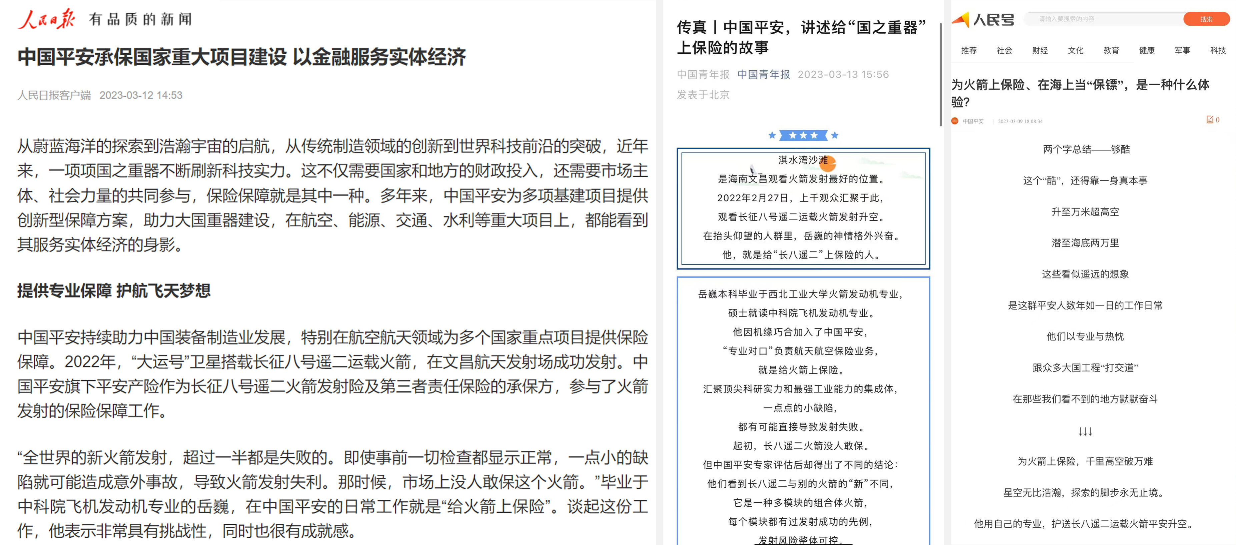Click the timestamp 2023-03-12 14:53

pyautogui.click(x=141, y=95)
